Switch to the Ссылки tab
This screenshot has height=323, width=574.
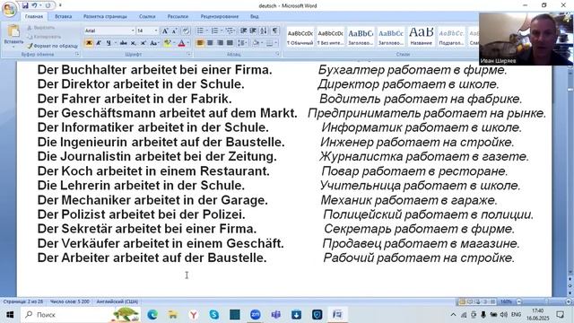point(147,16)
